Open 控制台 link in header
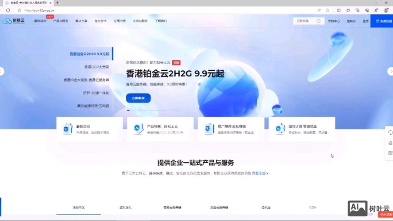This screenshot has width=393, height=221. click(x=351, y=21)
